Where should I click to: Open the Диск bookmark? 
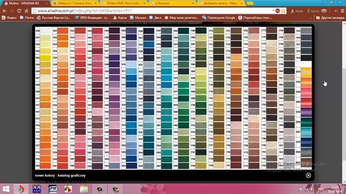click(x=155, y=18)
